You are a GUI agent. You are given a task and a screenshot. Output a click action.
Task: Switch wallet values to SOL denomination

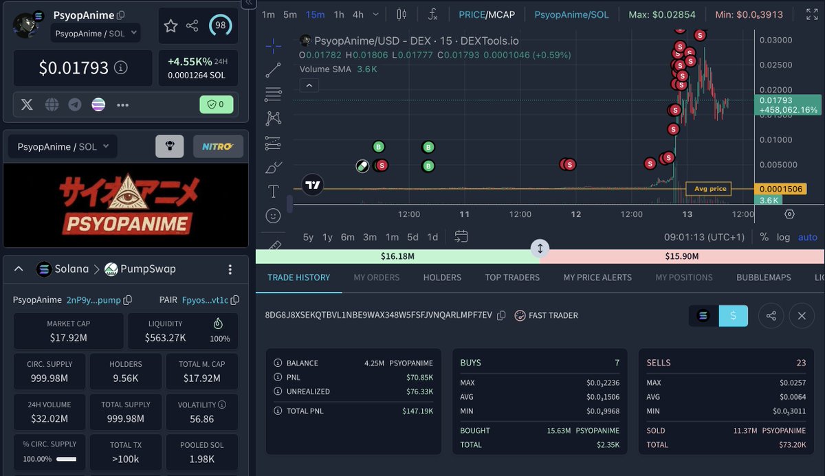703,315
